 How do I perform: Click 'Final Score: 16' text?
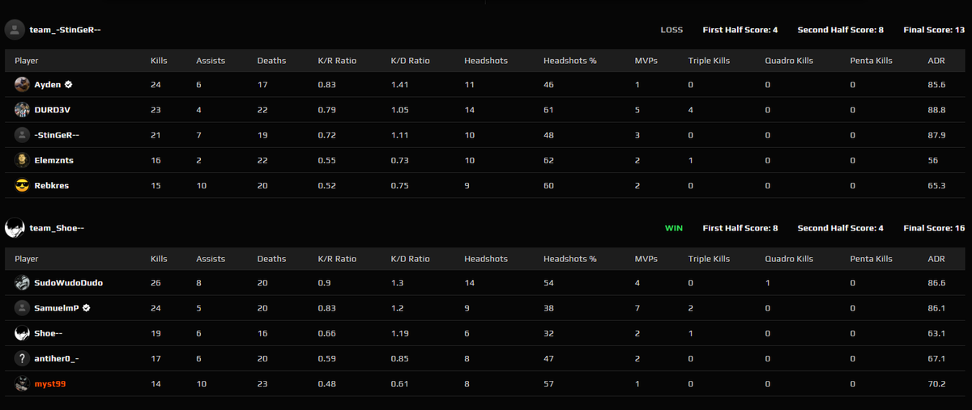(934, 228)
